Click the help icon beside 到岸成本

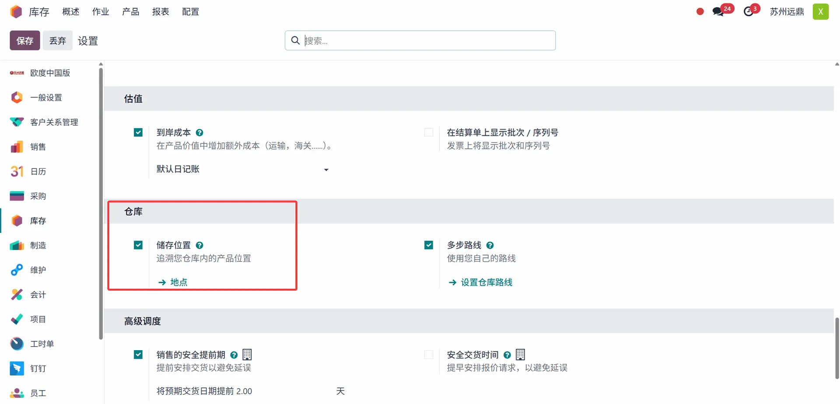(199, 133)
